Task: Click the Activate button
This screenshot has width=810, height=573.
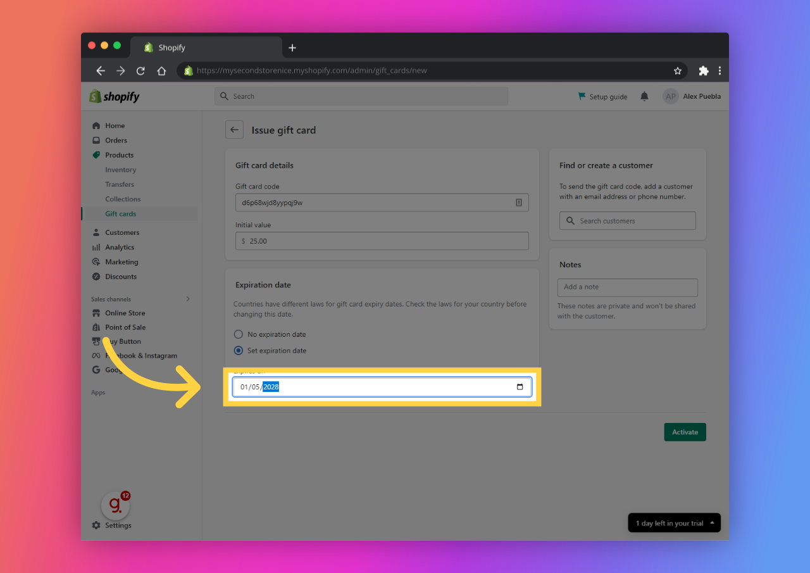Action: click(x=685, y=432)
